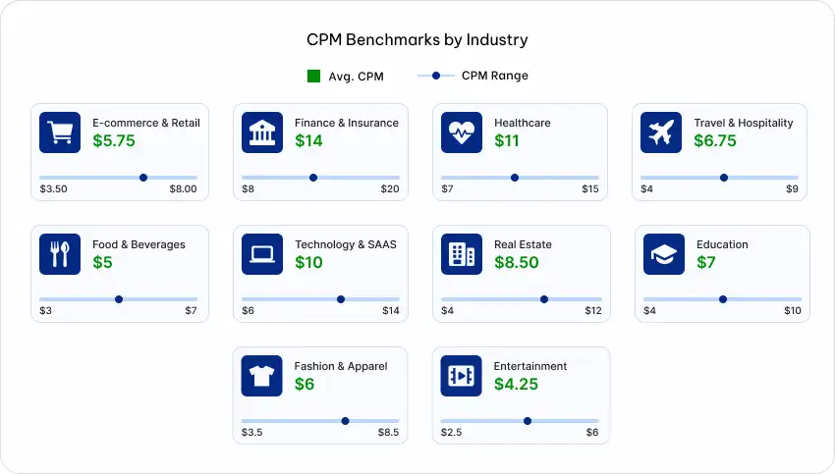Click the $11 average CPM value
The width and height of the screenshot is (835, 474).
(507, 141)
